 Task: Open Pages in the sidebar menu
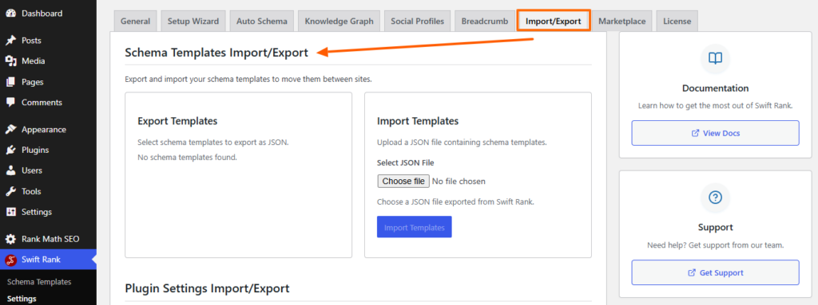coord(48,82)
